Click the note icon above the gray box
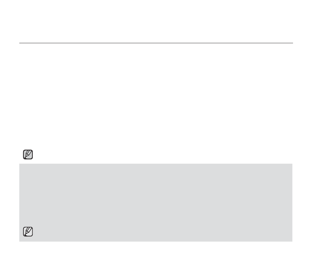This screenshot has width=312, height=274. point(28,155)
